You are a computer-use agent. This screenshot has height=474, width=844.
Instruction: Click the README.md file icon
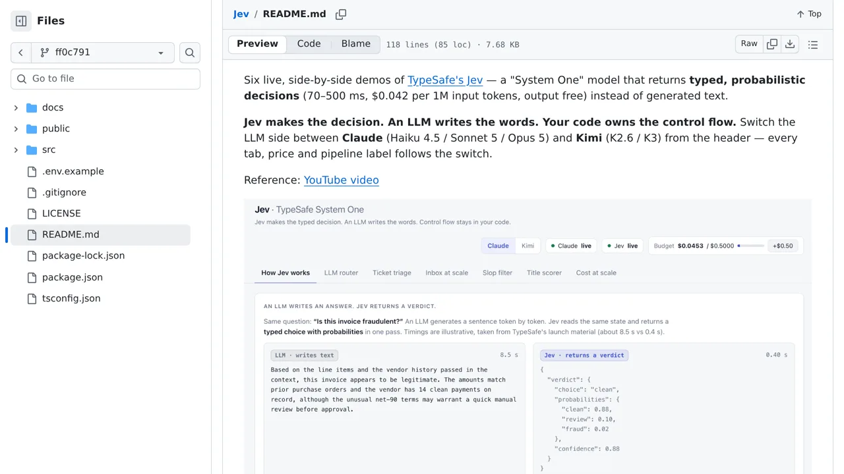[32, 234]
